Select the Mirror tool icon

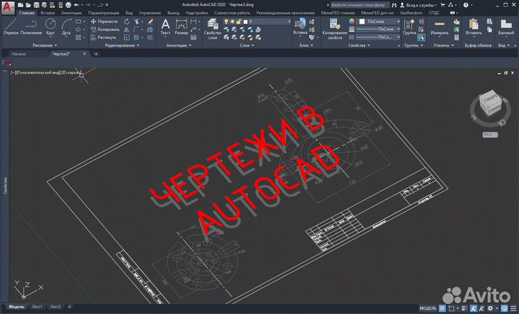coord(127,30)
